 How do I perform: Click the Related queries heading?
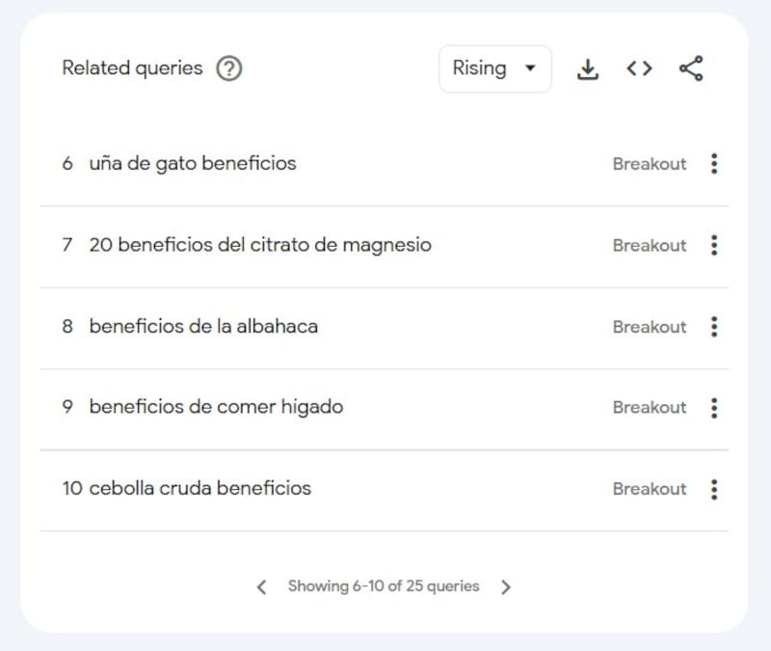[x=132, y=68]
